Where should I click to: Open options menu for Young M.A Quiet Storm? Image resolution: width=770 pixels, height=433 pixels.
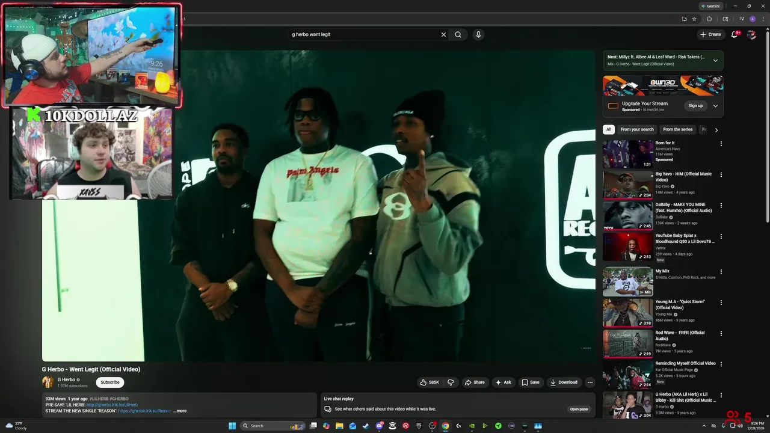(721, 302)
